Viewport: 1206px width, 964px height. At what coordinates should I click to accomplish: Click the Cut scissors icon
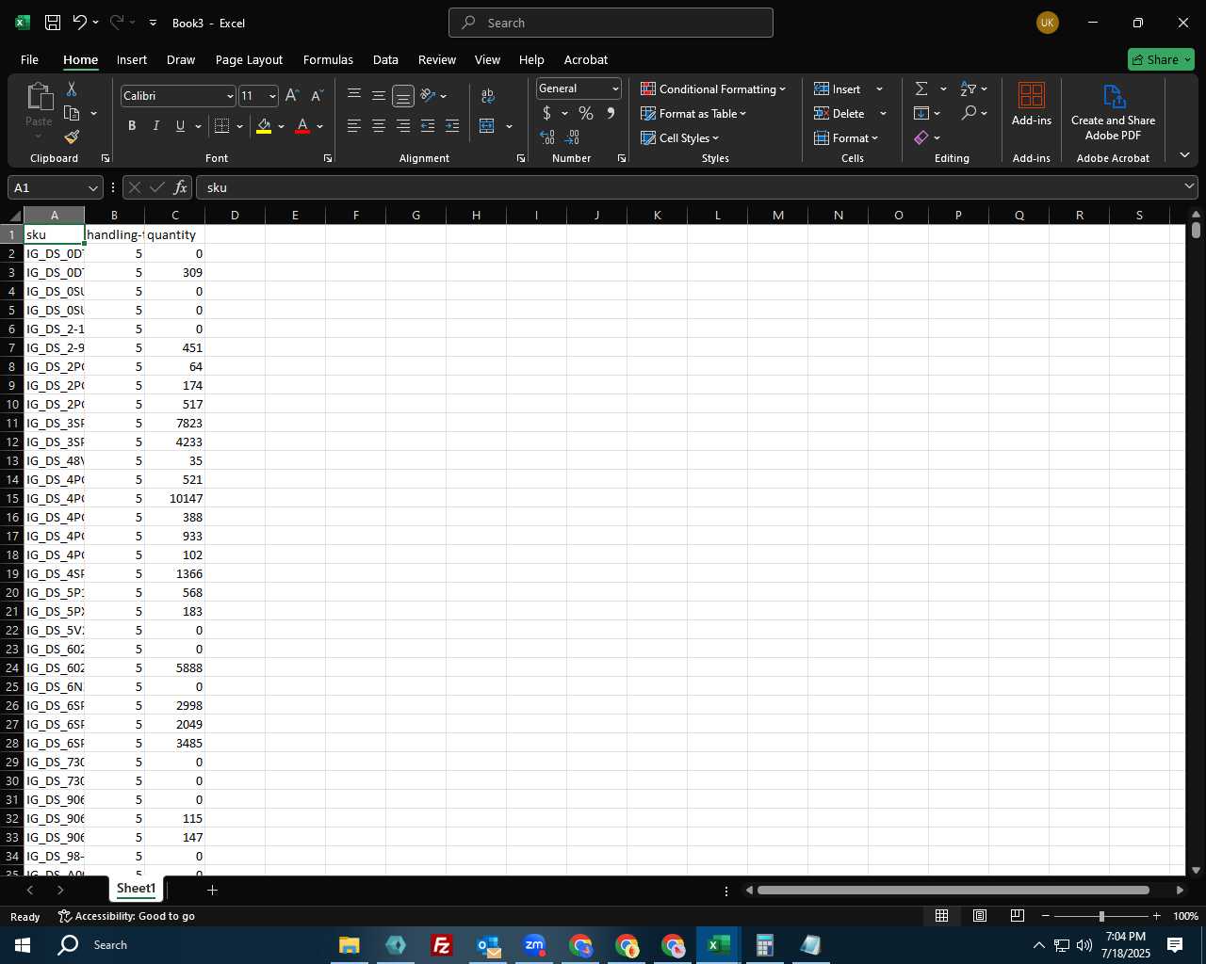tap(72, 88)
